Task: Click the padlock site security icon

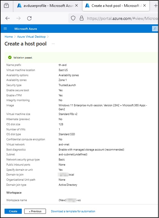Action: pos(81,18)
